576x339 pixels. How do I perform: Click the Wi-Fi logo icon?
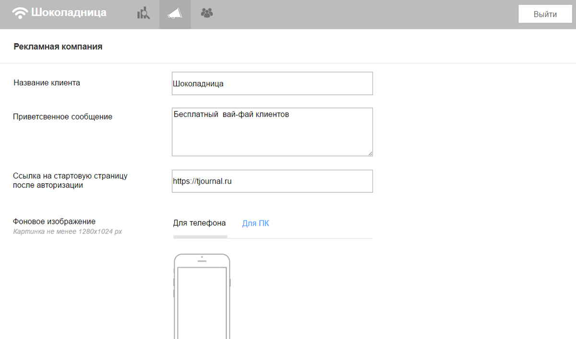coord(20,13)
